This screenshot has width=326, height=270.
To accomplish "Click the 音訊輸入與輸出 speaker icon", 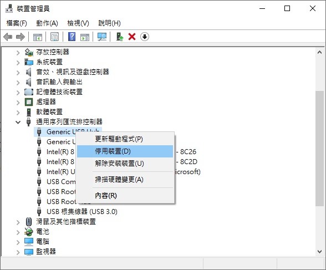I will tap(29, 82).
